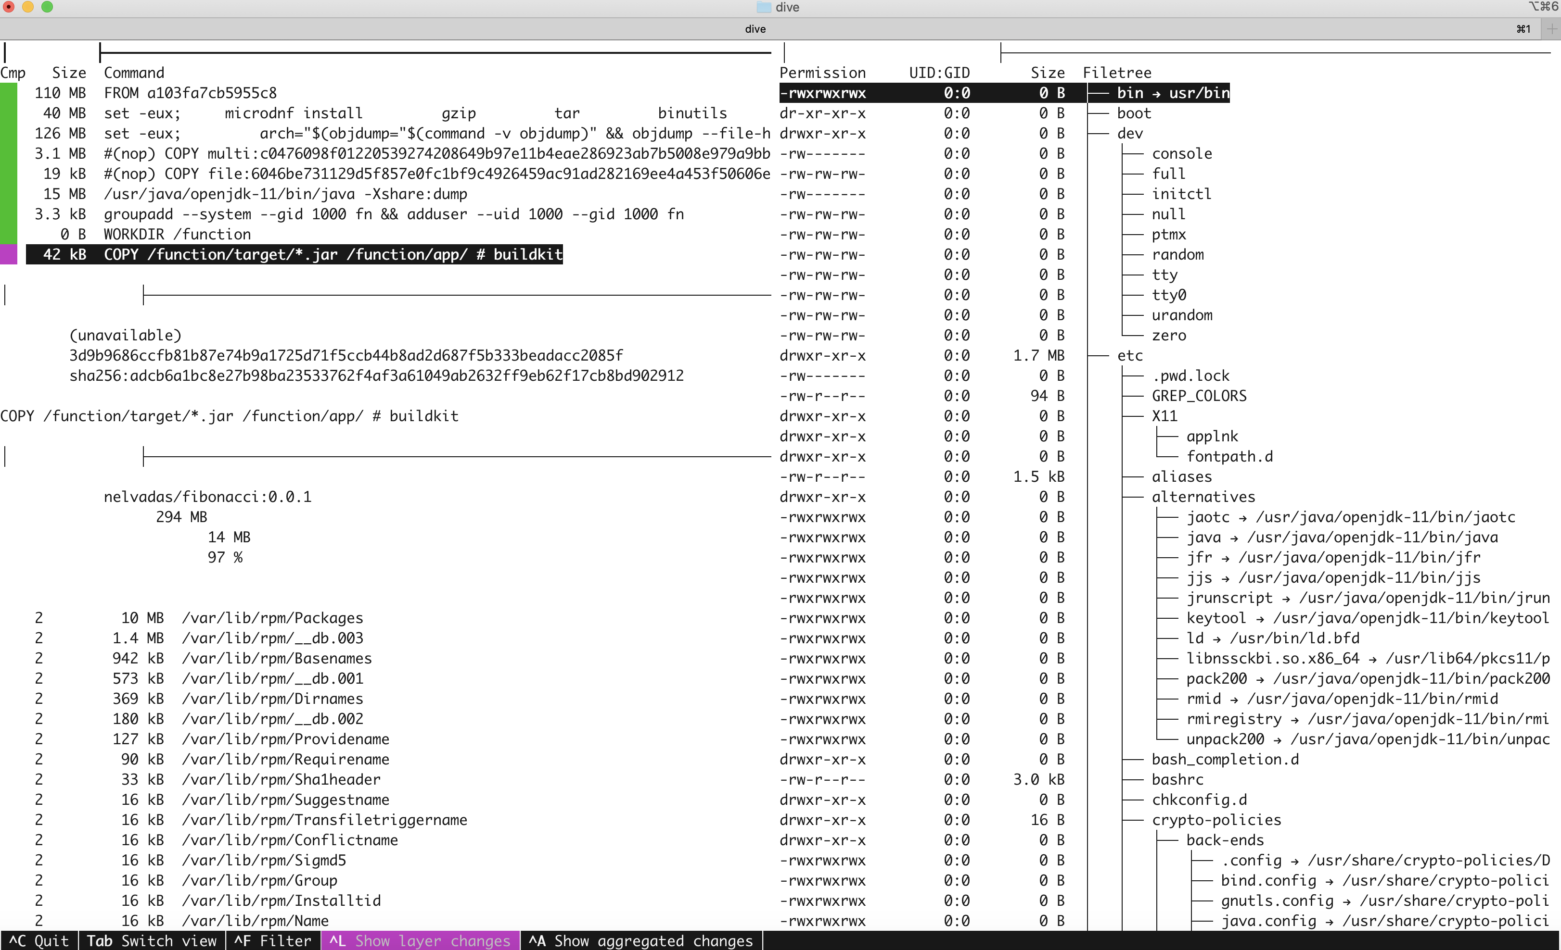Select /var/lib/rpm/Dirnames row
This screenshot has height=950, width=1561.
200,700
